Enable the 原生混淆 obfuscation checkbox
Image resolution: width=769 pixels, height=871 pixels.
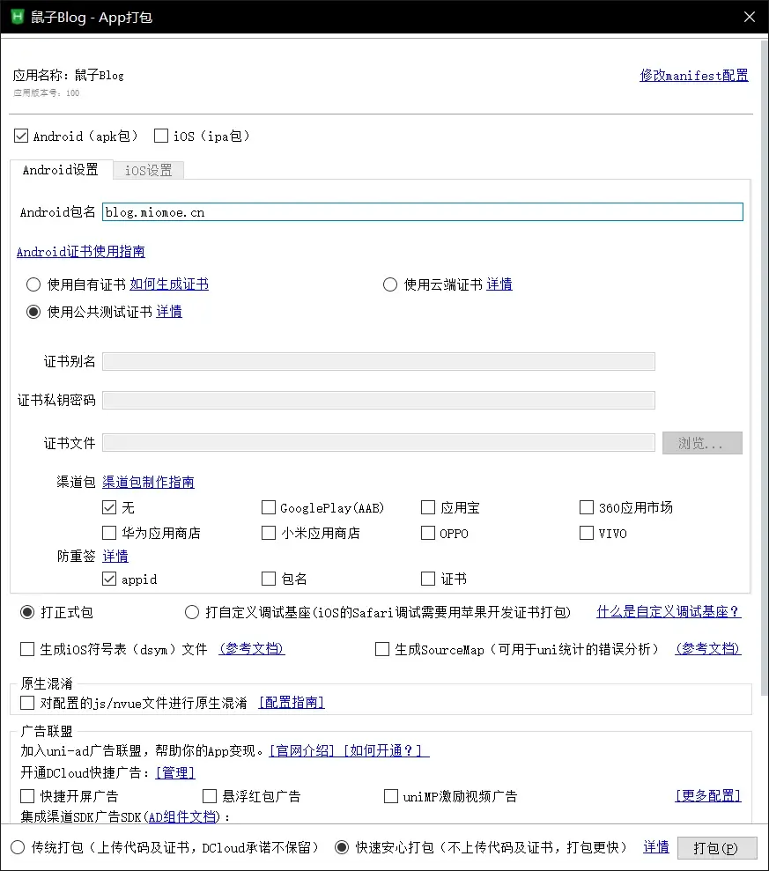tap(25, 702)
